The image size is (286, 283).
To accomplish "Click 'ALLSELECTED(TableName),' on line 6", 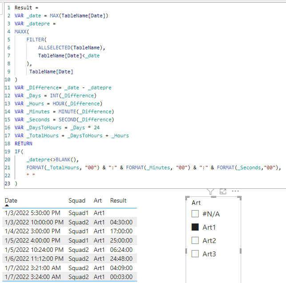I will tap(71, 48).
